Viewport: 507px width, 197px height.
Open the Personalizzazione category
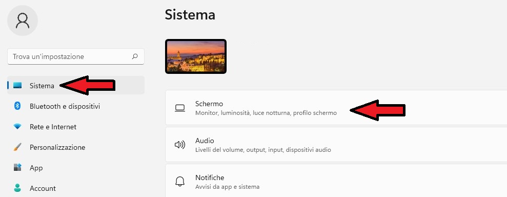point(76,147)
